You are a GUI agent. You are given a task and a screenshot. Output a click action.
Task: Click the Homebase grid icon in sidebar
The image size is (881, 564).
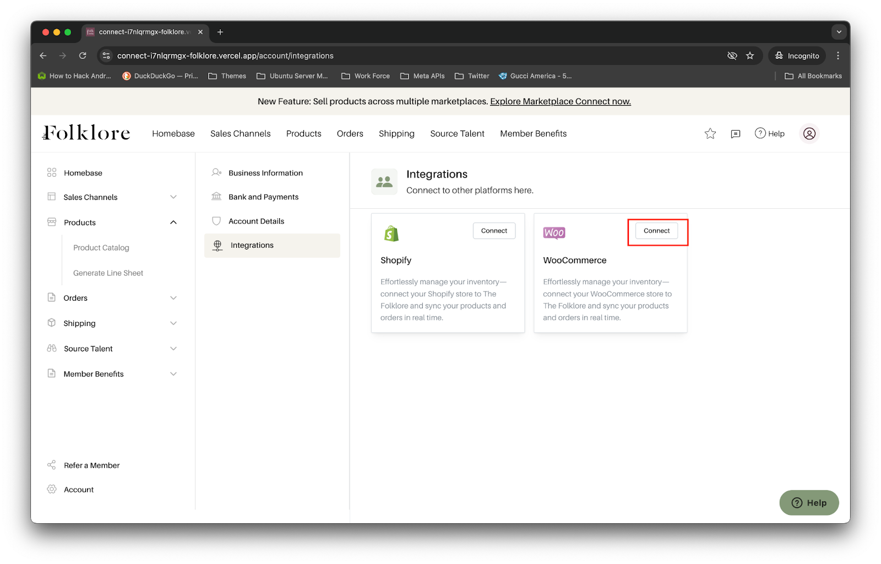point(52,172)
